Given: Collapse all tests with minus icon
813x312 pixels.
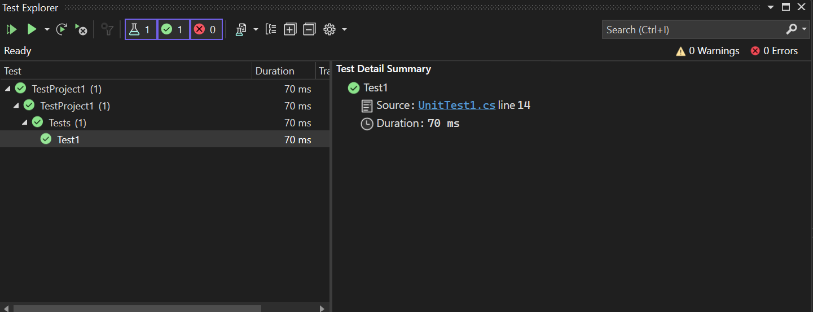Looking at the screenshot, I should [309, 29].
